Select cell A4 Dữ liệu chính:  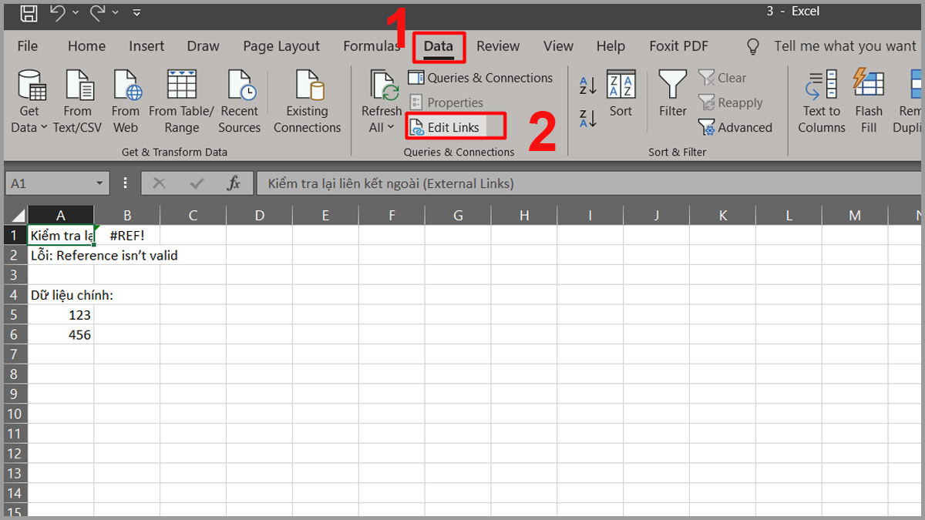(61, 294)
